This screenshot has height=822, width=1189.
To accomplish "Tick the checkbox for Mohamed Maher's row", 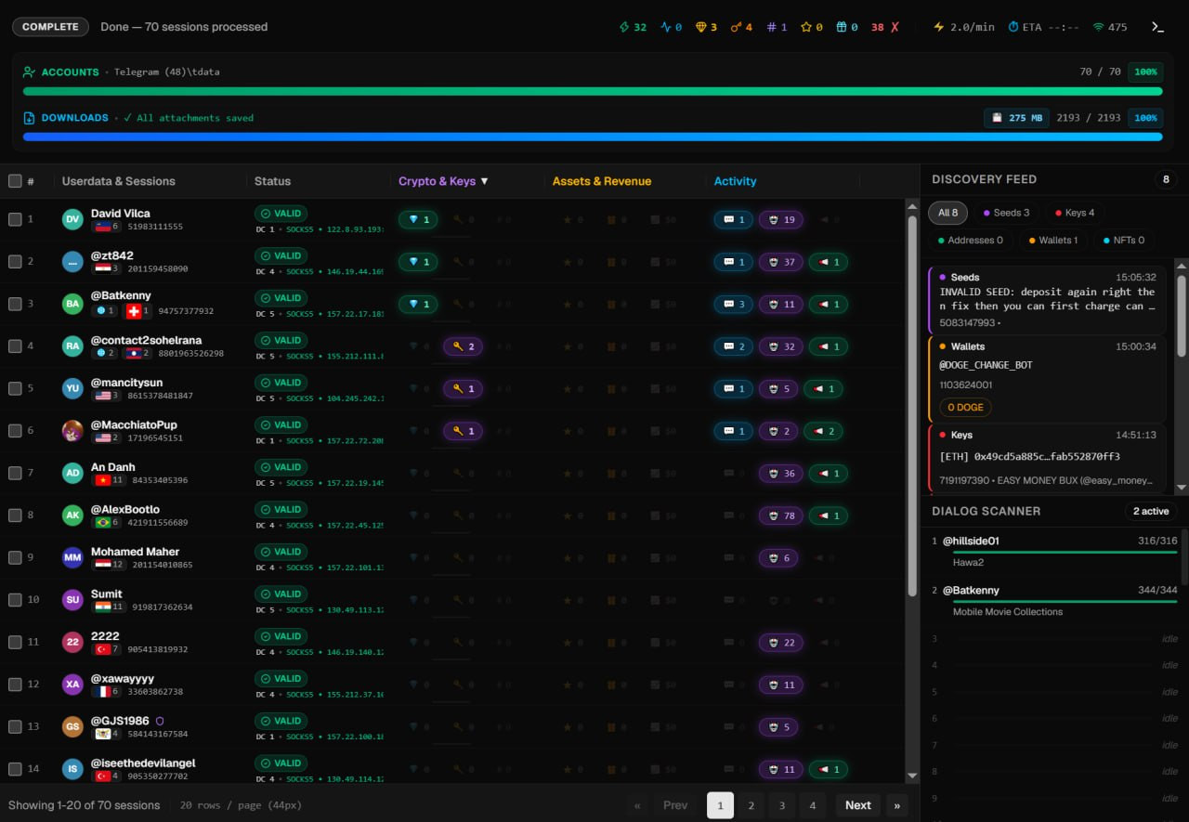I will coord(15,557).
